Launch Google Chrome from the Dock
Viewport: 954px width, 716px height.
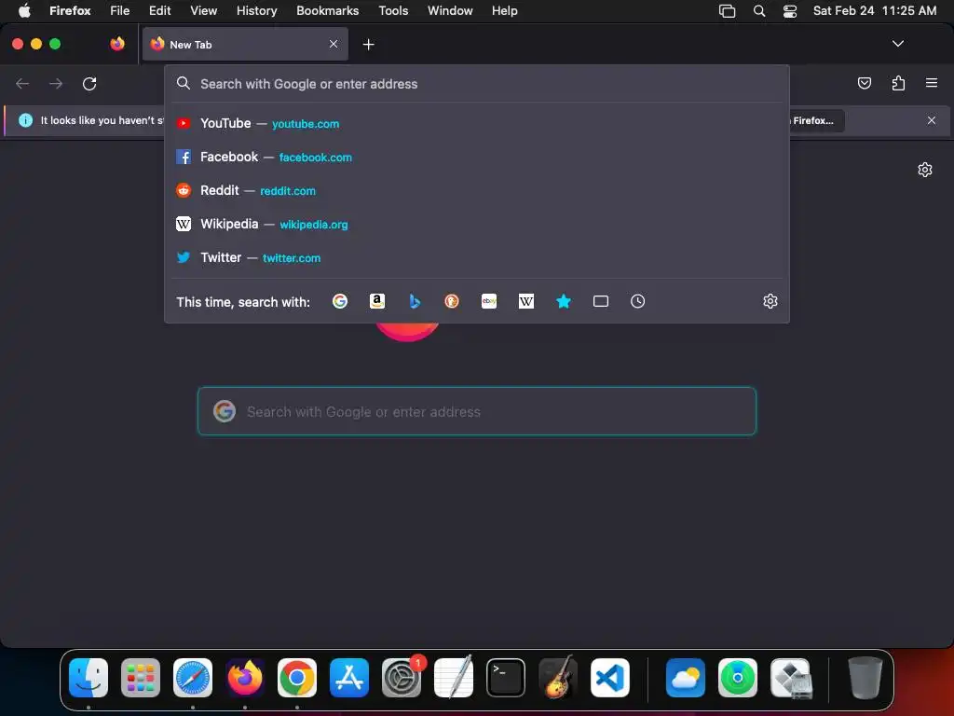point(297,678)
